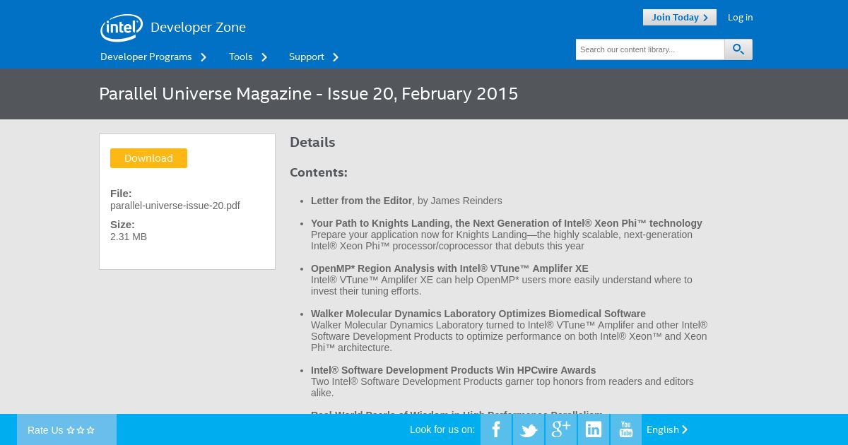Image resolution: width=848 pixels, height=445 pixels.
Task: Click 'Letter from the Editor' entry
Action: pyautogui.click(x=361, y=201)
